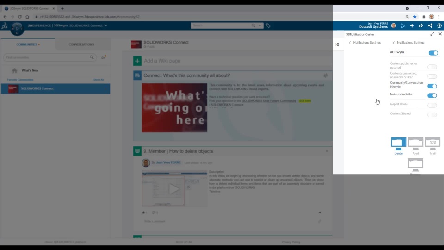Open comments count icon on post
Image resolution: width=444 pixels, height=250 pixels.
[154, 212]
